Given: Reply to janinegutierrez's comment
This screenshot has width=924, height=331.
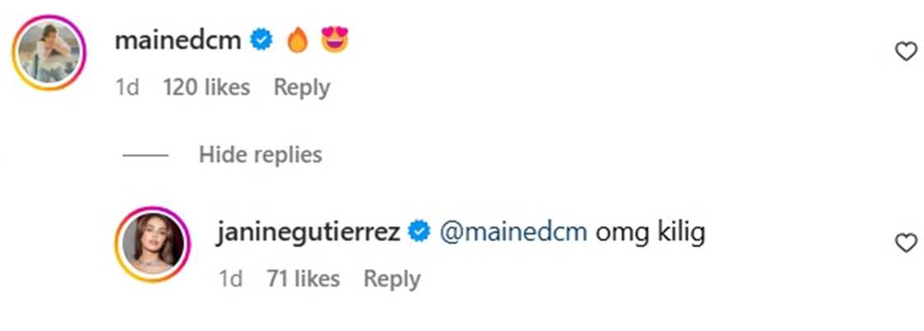Looking at the screenshot, I should pyautogui.click(x=392, y=279).
